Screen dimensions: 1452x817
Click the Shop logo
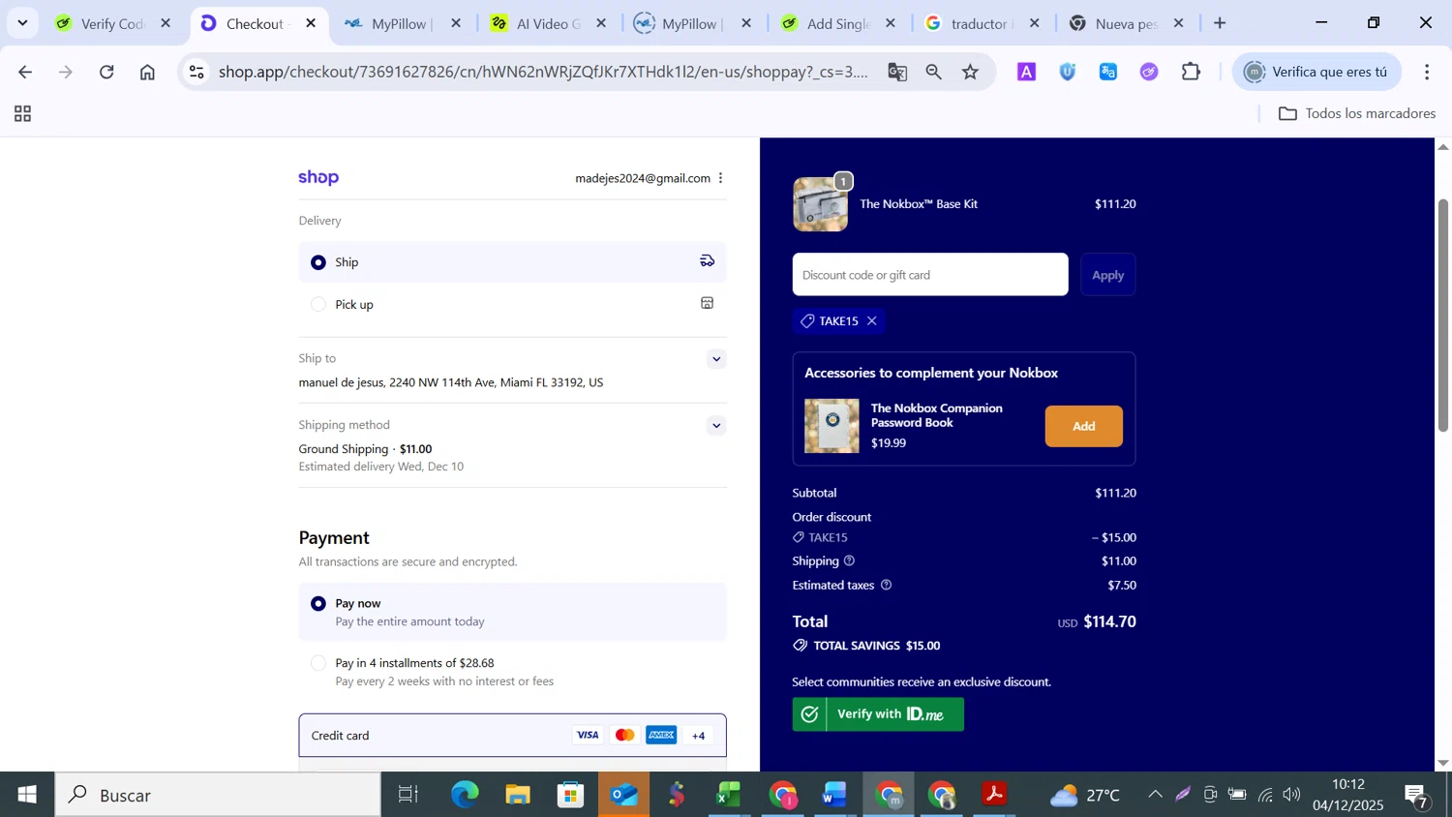point(318,177)
